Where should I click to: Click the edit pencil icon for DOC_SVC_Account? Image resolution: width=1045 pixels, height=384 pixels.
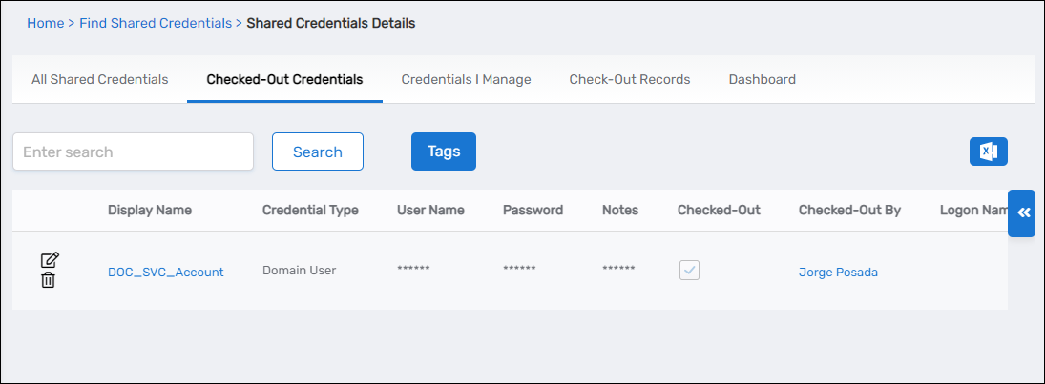tap(50, 260)
